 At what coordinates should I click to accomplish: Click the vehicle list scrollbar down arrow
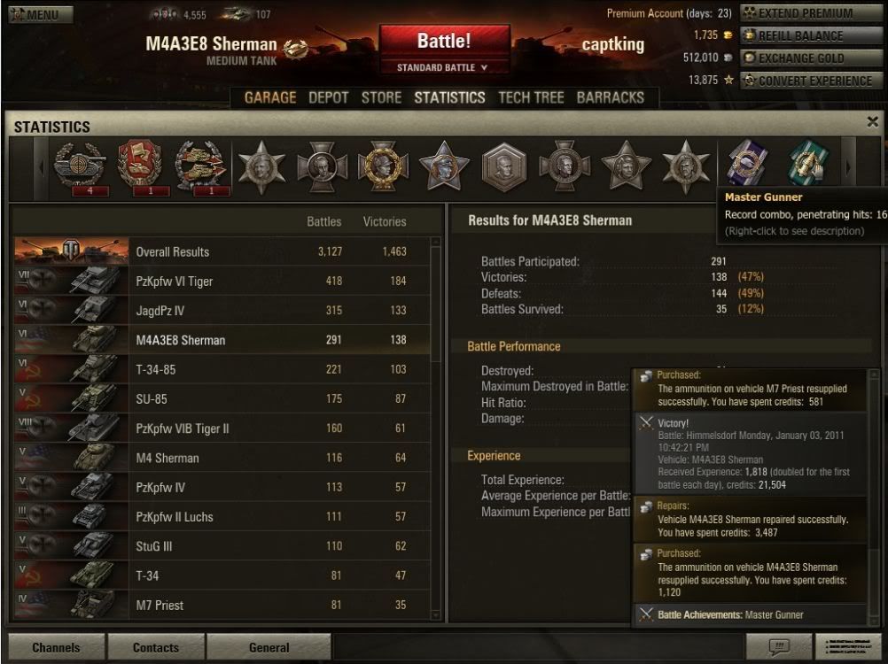(x=435, y=614)
